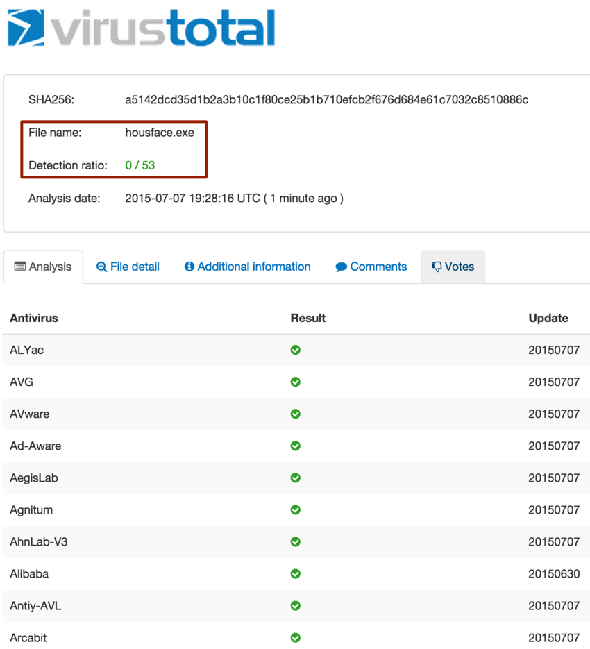
Task: Select the Antiy-AVL antivirus name
Action: 35,606
